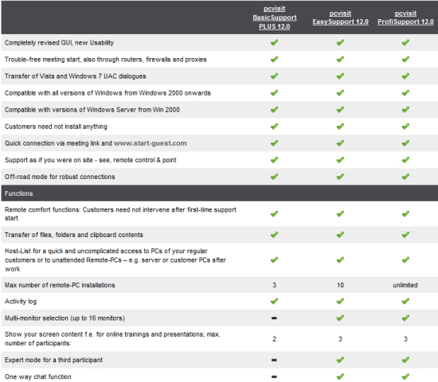Open the pcvisit BasicSupport PLUS 12.0 link
The height and width of the screenshot is (382, 438).
tap(274, 18)
